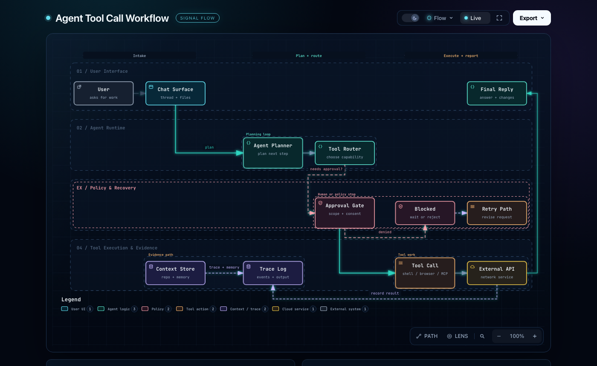
Task: Click the Tool Call list icon
Action: click(400, 263)
